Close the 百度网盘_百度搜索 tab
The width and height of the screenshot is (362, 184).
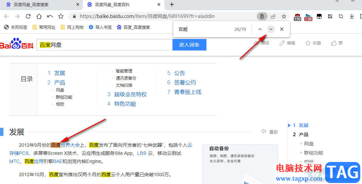pyautogui.click(x=77, y=4)
